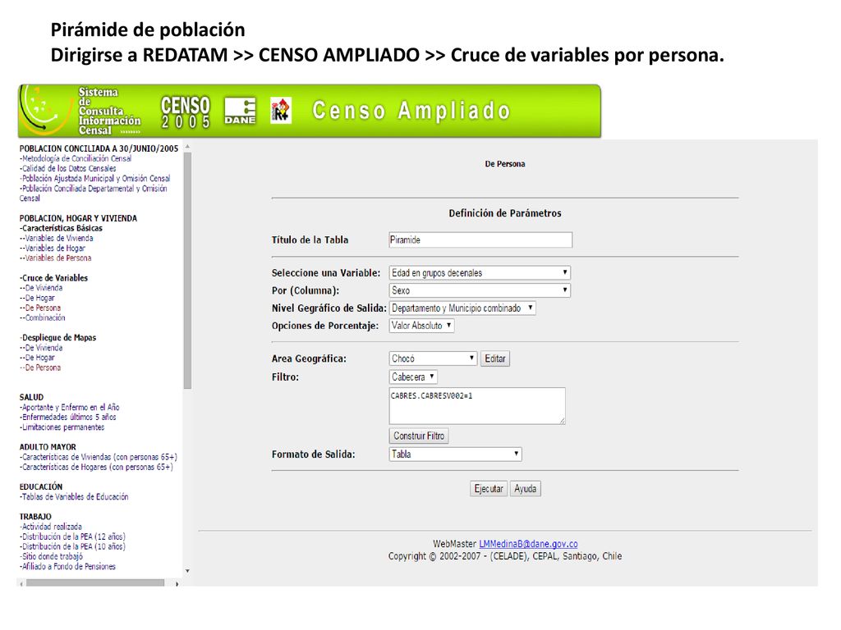Open Características de Viviendas (con personas 65+)
Screen dimensions: 841x630
pos(99,457)
